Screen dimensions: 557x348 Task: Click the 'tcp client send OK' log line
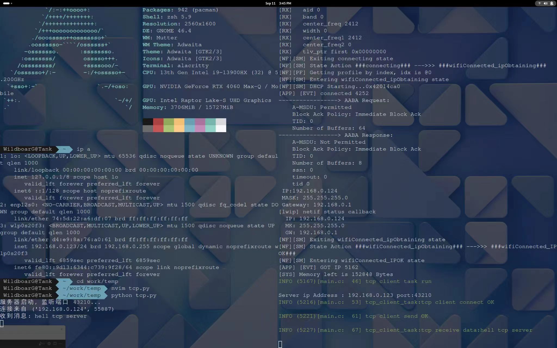click(353, 316)
